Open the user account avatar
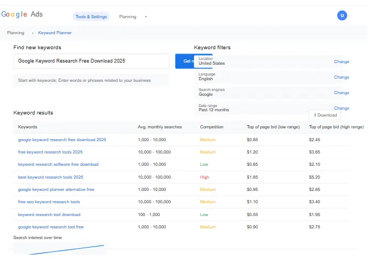The image size is (372, 261). tap(342, 16)
